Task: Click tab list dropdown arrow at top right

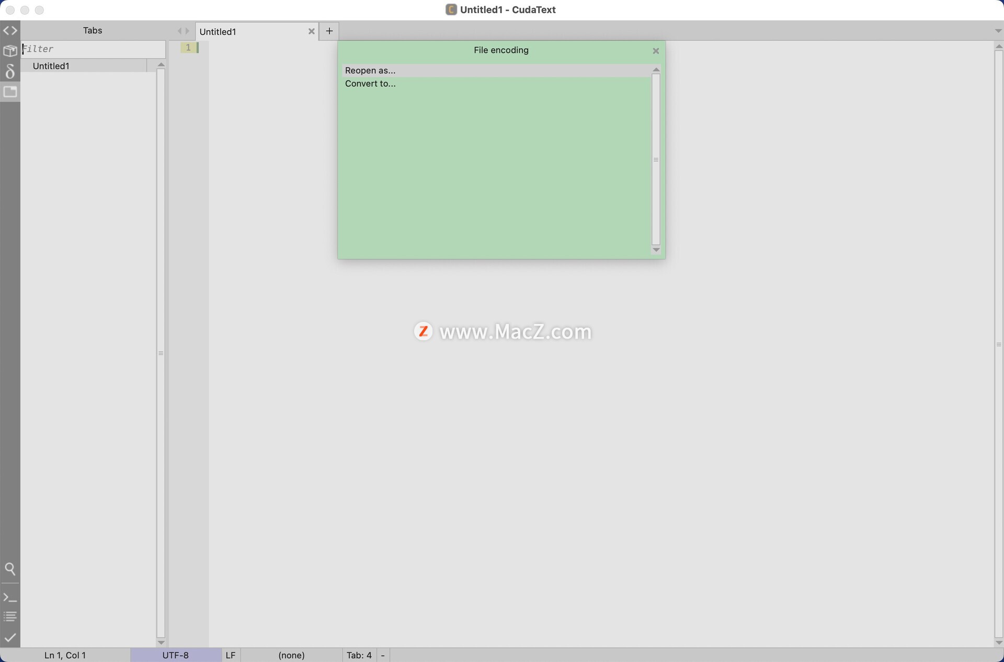Action: [998, 31]
